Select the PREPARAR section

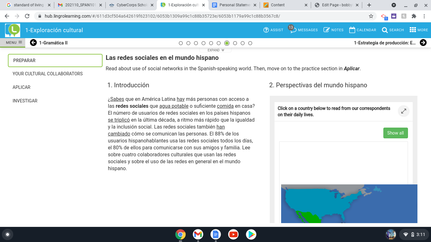pos(55,60)
